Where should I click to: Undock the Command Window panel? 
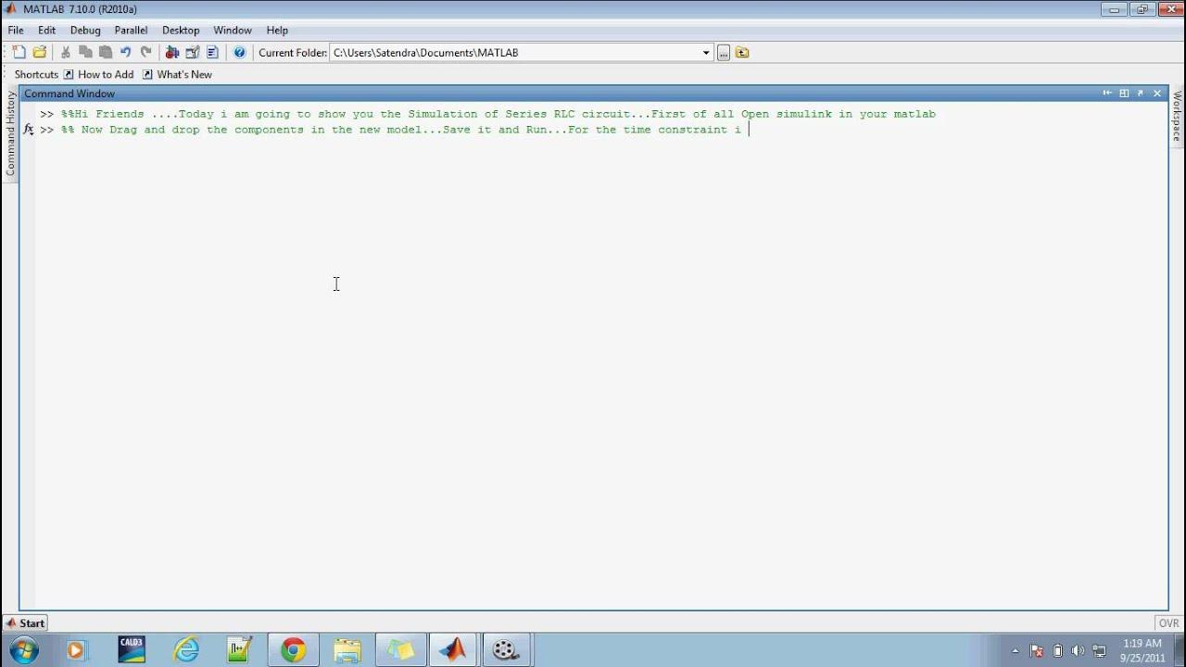(1141, 94)
